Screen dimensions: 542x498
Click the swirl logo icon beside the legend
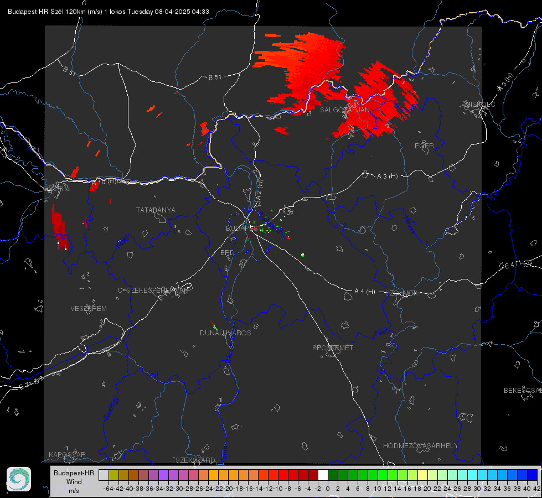point(19,479)
